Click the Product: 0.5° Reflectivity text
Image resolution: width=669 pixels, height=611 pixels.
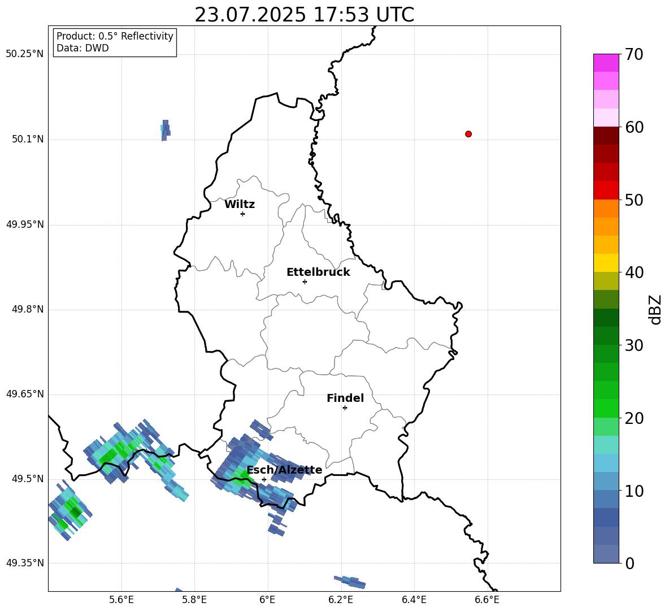tap(115, 36)
